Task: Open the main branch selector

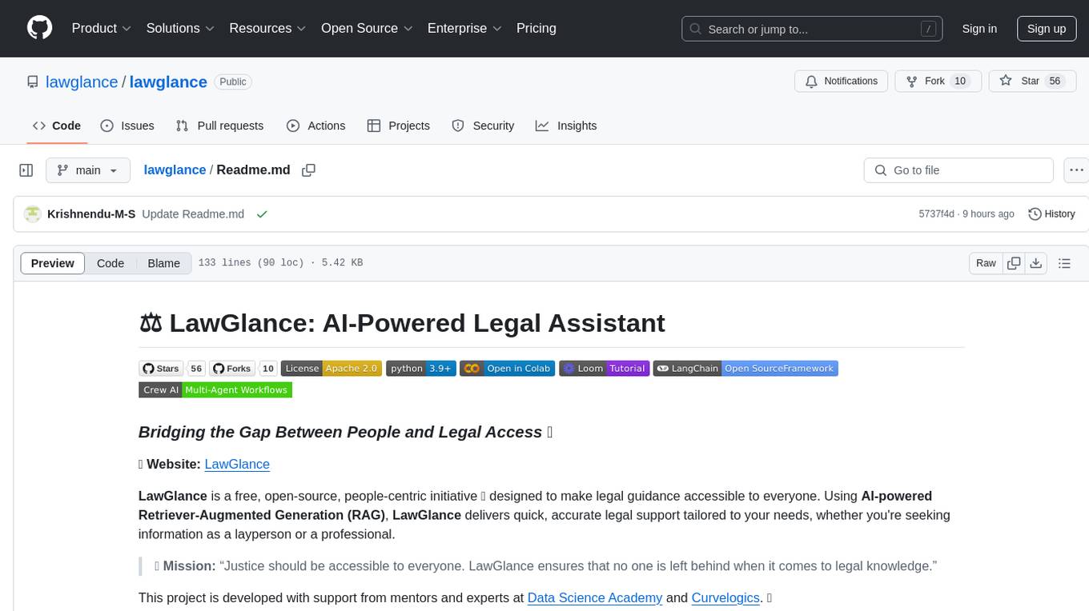Action: click(x=87, y=170)
